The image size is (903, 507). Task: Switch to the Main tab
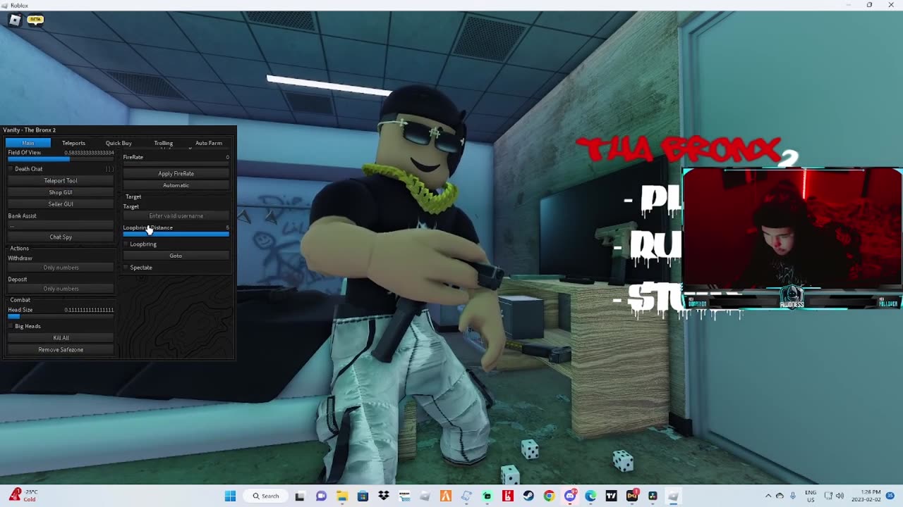coord(28,143)
